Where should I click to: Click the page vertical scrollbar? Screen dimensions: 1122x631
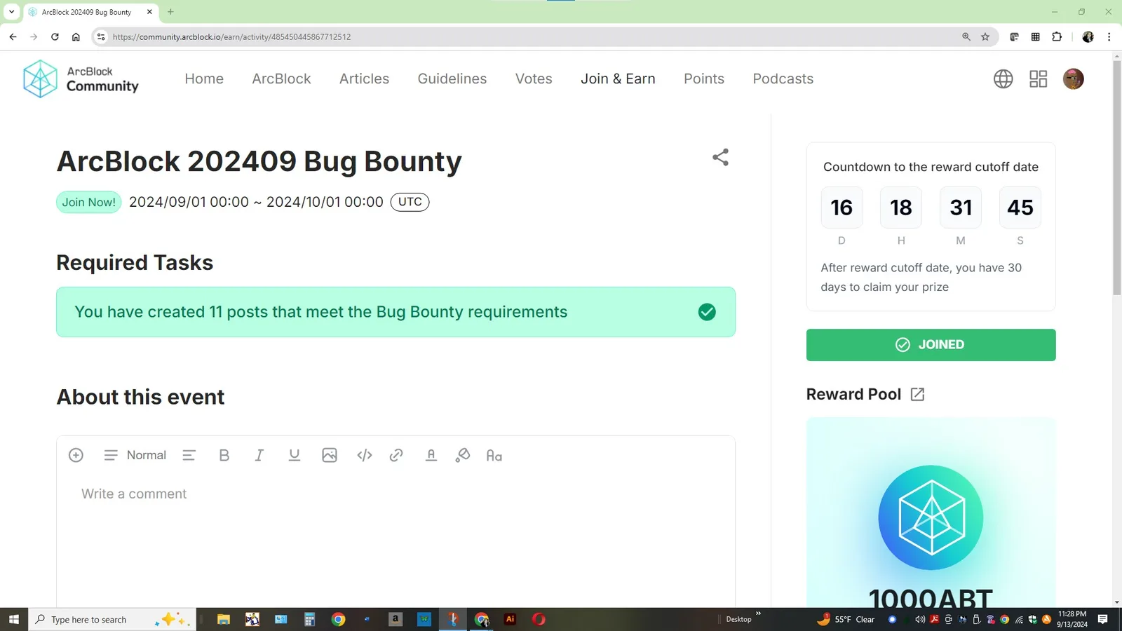(x=1116, y=178)
